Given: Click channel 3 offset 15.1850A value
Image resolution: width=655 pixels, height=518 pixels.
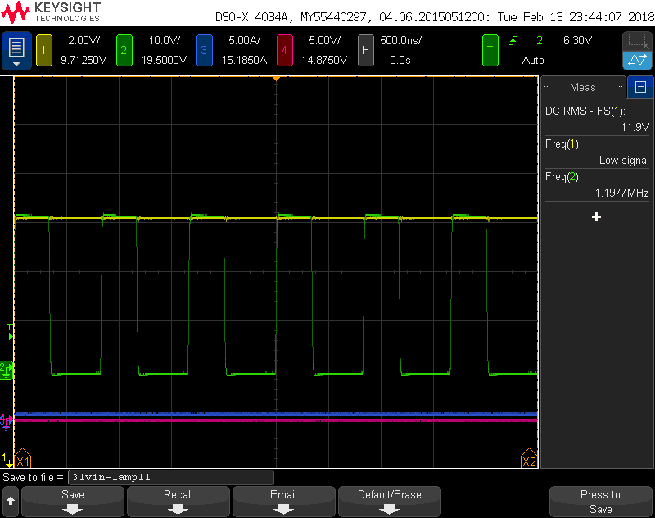Looking at the screenshot, I should 244,60.
